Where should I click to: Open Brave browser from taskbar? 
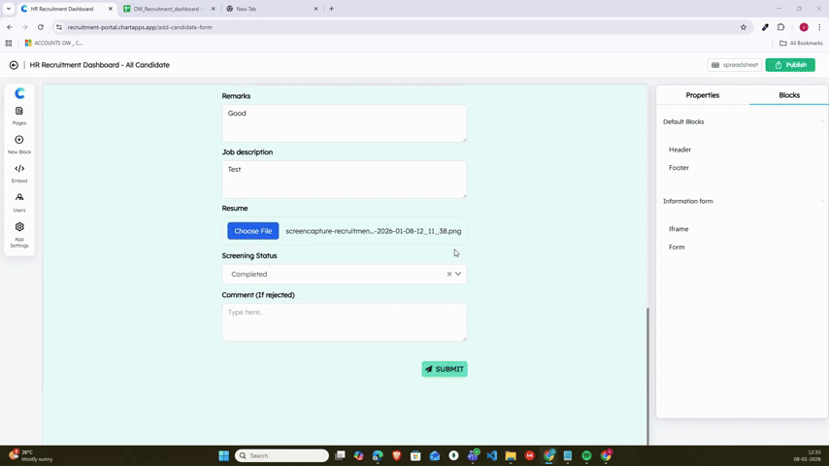click(396, 455)
